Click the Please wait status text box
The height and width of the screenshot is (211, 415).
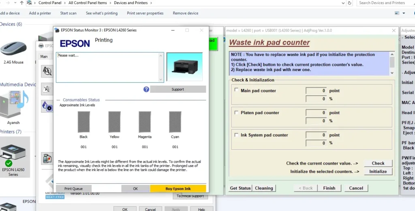point(110,67)
